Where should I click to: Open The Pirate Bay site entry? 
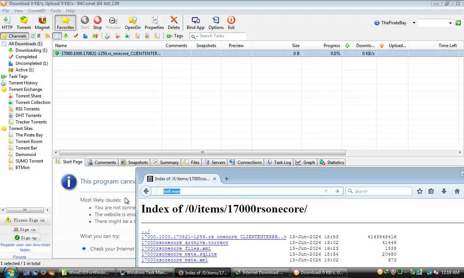pos(29,135)
